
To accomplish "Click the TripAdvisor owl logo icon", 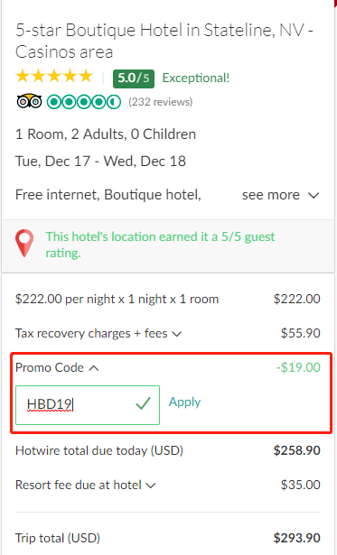I will [29, 102].
